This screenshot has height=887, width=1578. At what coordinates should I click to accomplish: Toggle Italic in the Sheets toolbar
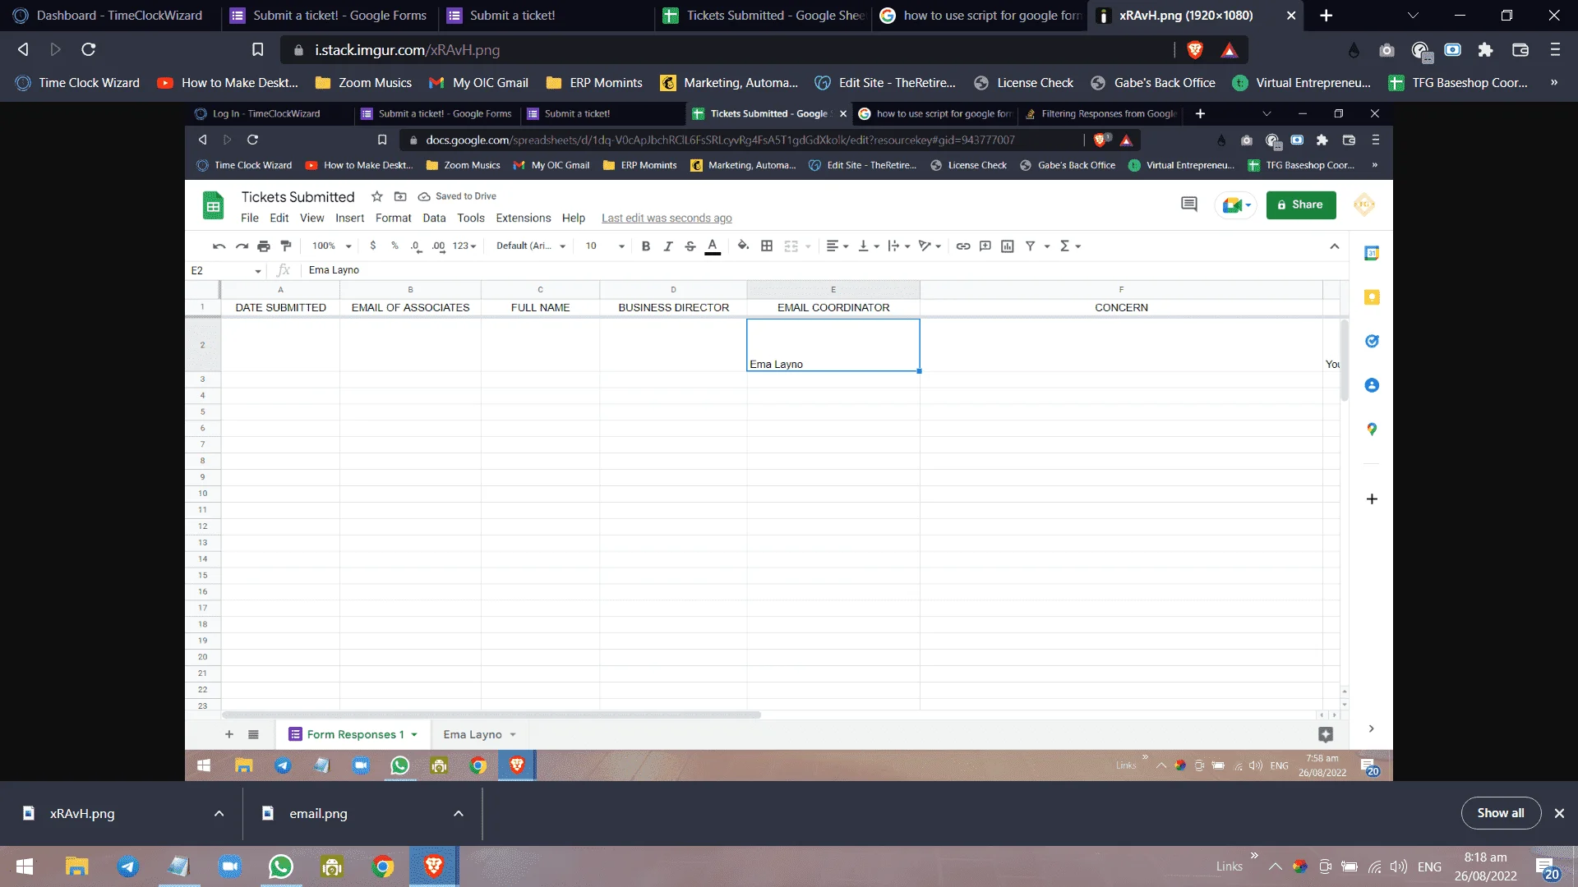668,246
